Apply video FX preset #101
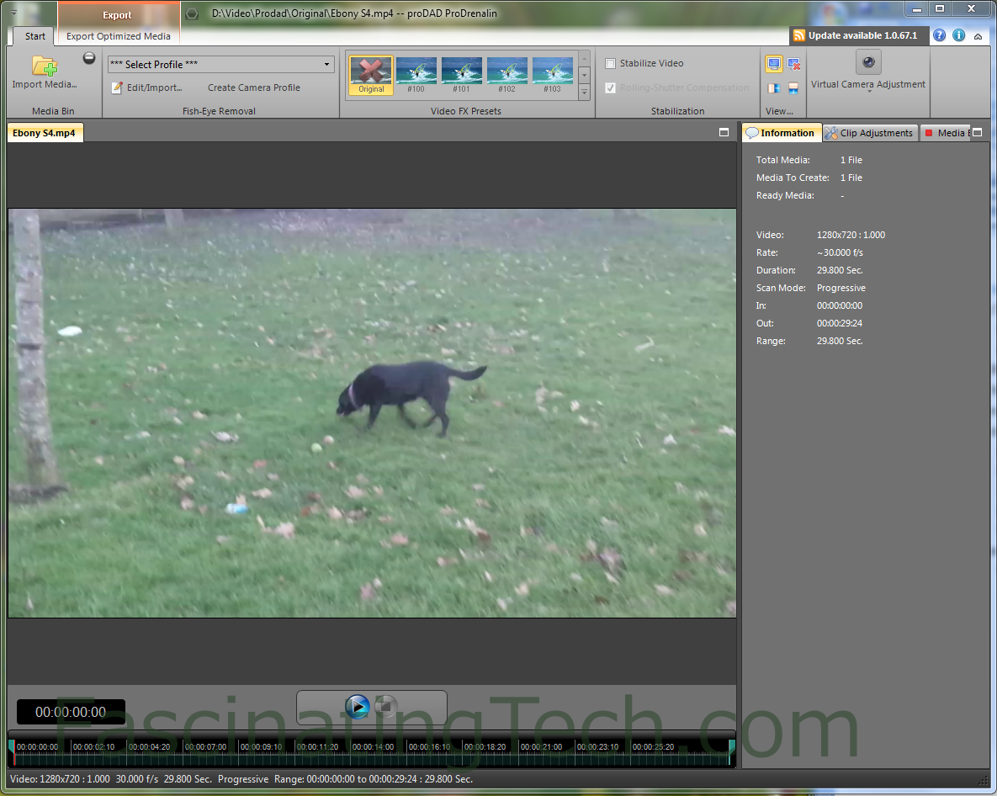 (462, 75)
